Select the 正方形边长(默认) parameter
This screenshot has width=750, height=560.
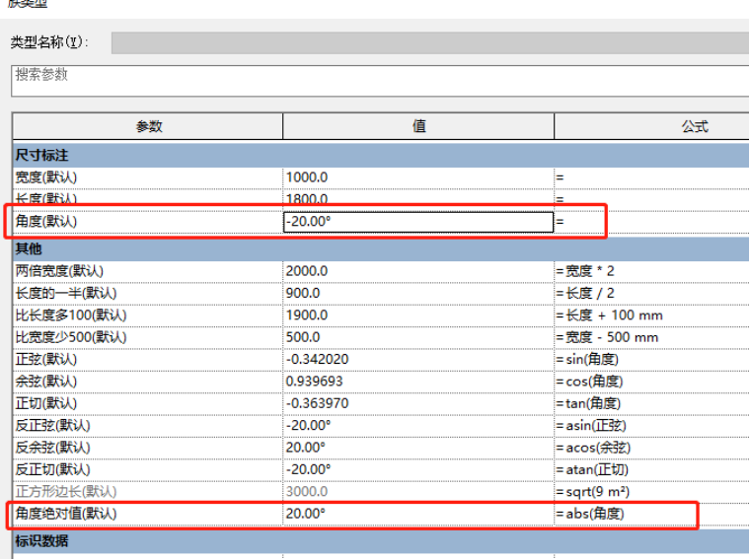(x=66, y=492)
